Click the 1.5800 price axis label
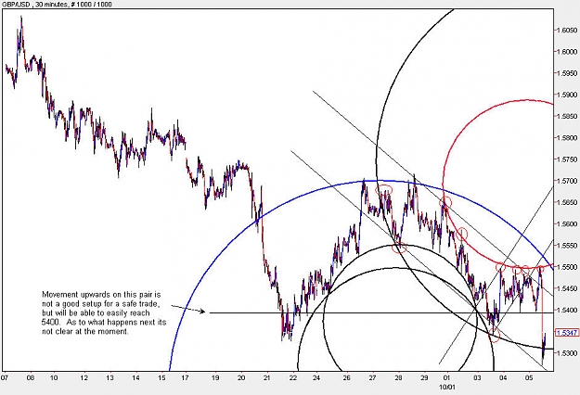 [567, 138]
